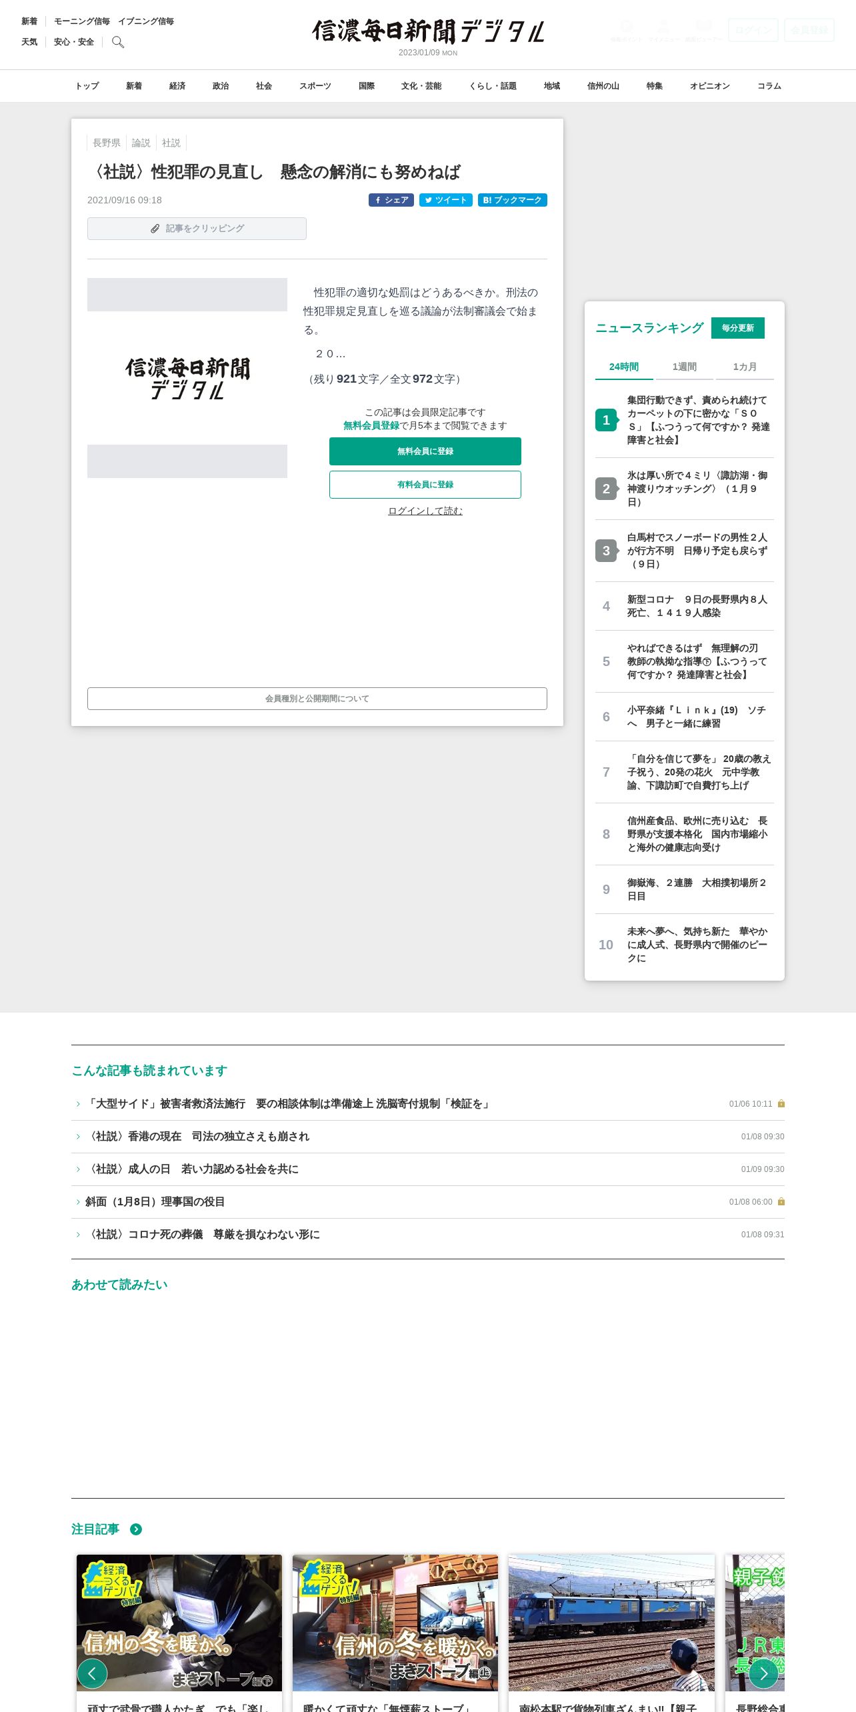
Task: Open モーニング信毎 top link
Action: [x=82, y=21]
